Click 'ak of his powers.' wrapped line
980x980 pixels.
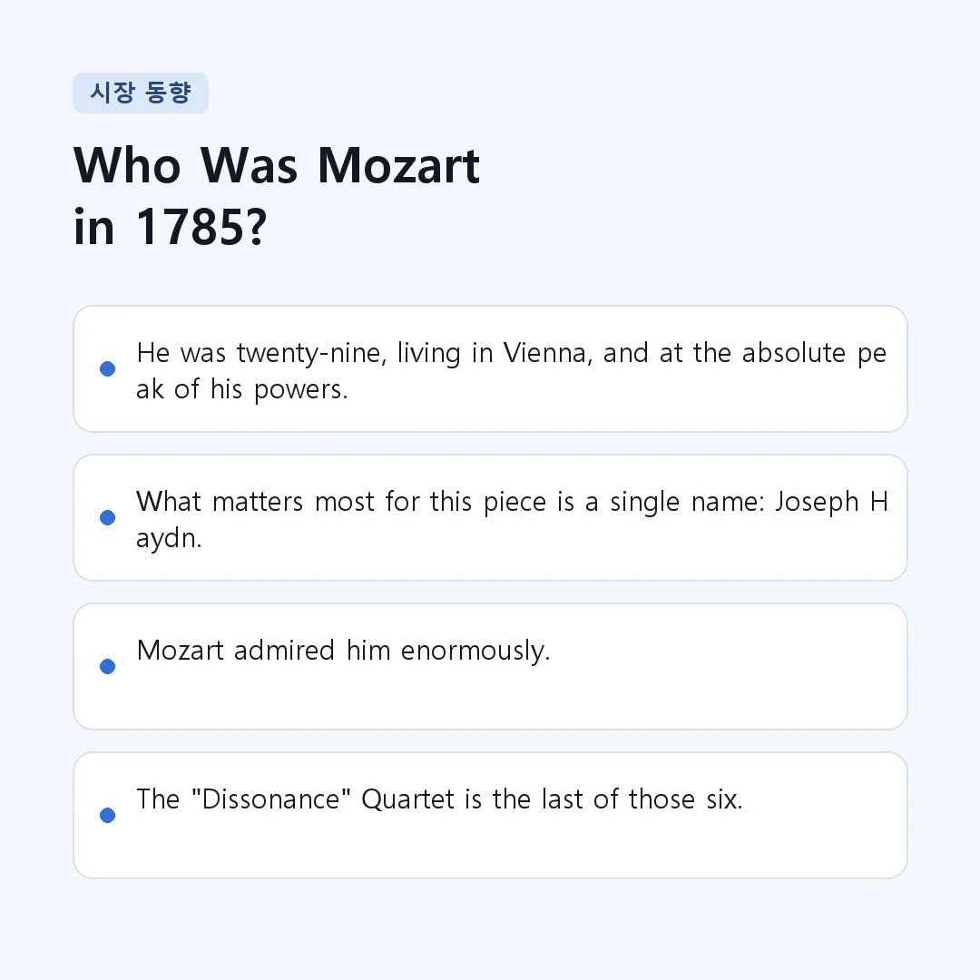coord(242,389)
